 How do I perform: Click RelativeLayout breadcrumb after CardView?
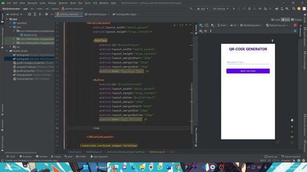pos(157,152)
